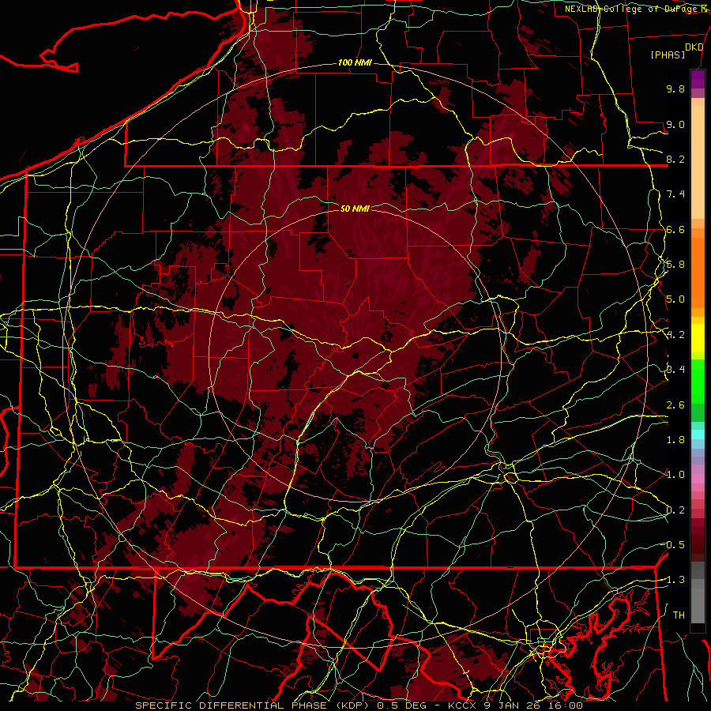Click the 7.4 legend value
The height and width of the screenshot is (711, 711).
tap(675, 194)
